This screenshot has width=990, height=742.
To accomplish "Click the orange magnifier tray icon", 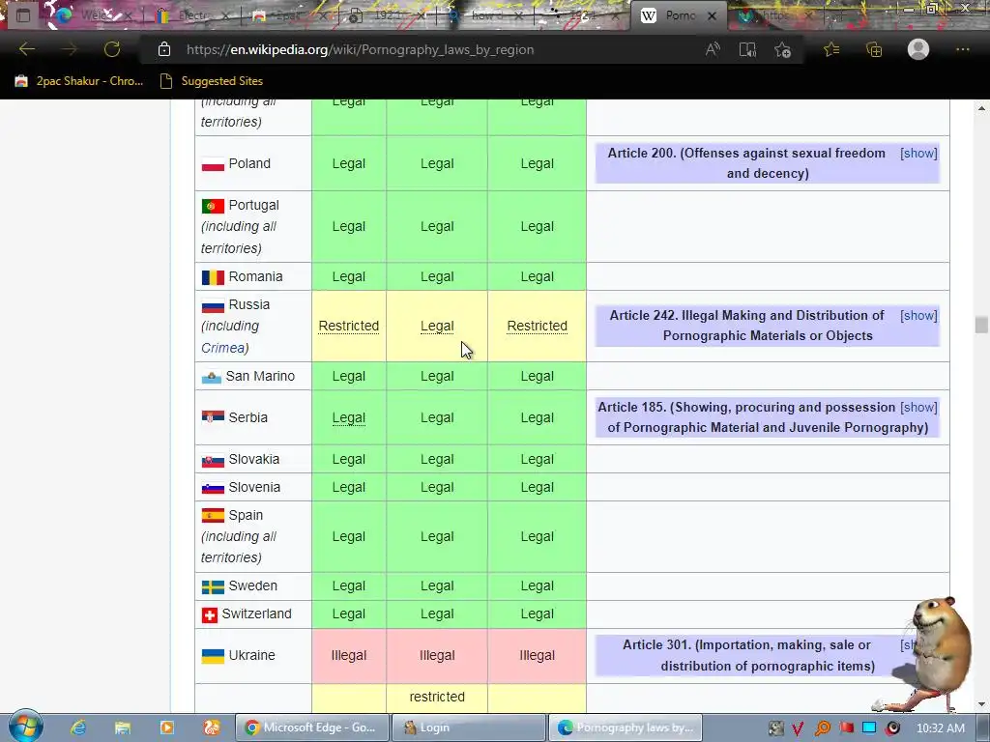I will (x=822, y=728).
